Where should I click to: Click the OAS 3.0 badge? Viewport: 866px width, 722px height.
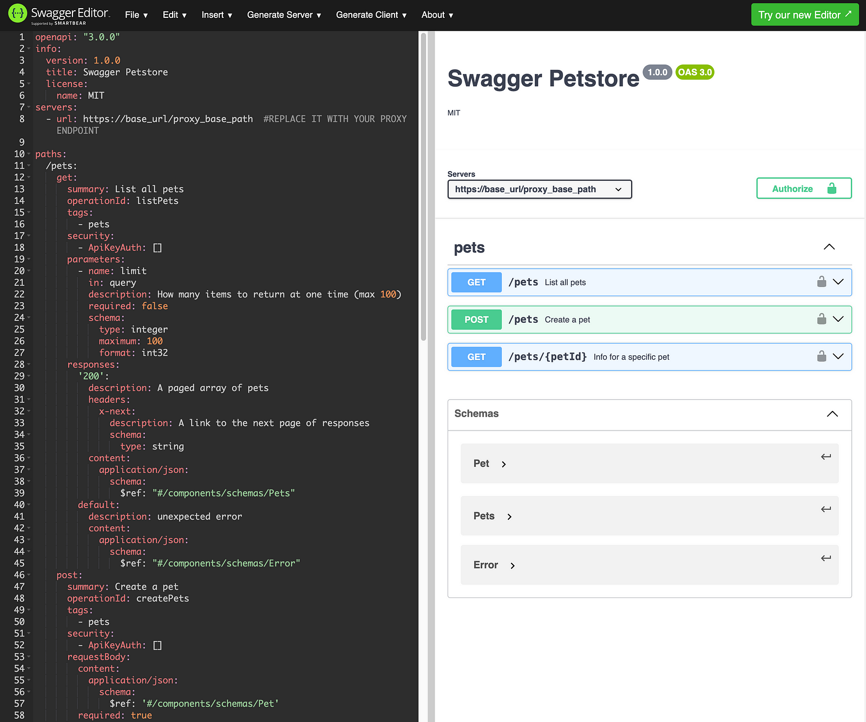695,72
